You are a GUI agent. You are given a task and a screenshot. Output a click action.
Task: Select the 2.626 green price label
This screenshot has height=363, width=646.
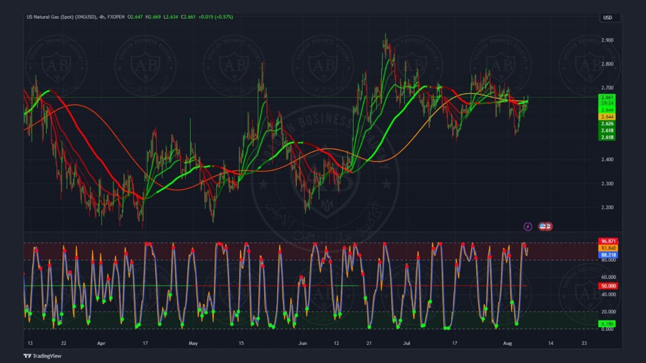pos(607,123)
